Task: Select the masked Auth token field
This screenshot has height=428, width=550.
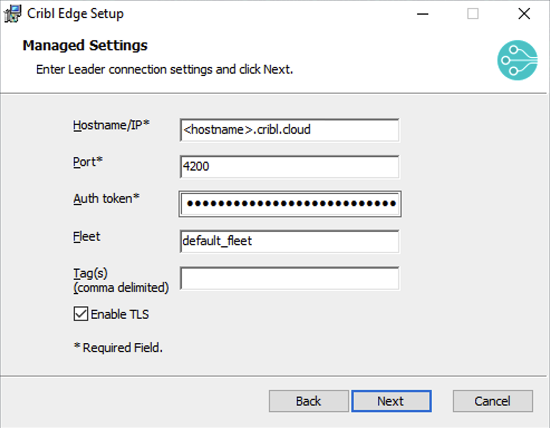Action: point(290,204)
